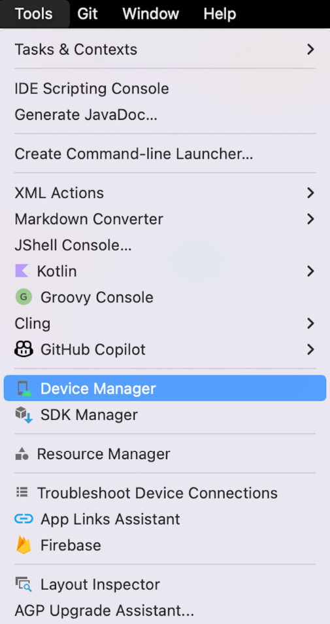This screenshot has width=330, height=624.
Task: Click the Device Manager phone icon
Action: point(24,389)
